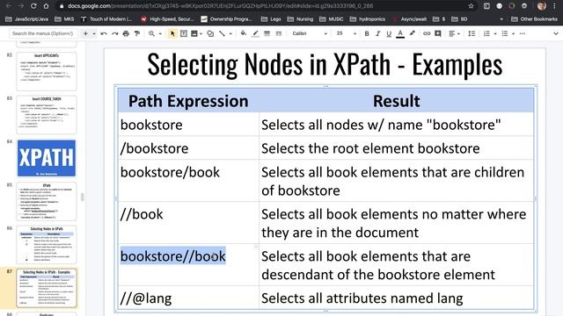Open the border color pencil
Image resolution: width=563 pixels, height=316 pixels.
point(255,33)
